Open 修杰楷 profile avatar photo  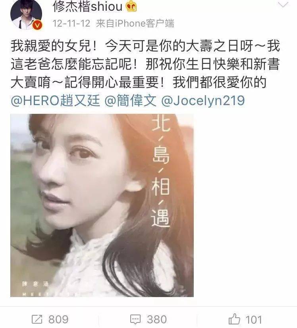(x=26, y=14)
